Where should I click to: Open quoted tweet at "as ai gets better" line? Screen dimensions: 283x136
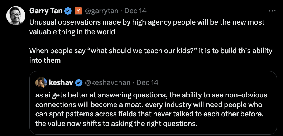(151, 95)
